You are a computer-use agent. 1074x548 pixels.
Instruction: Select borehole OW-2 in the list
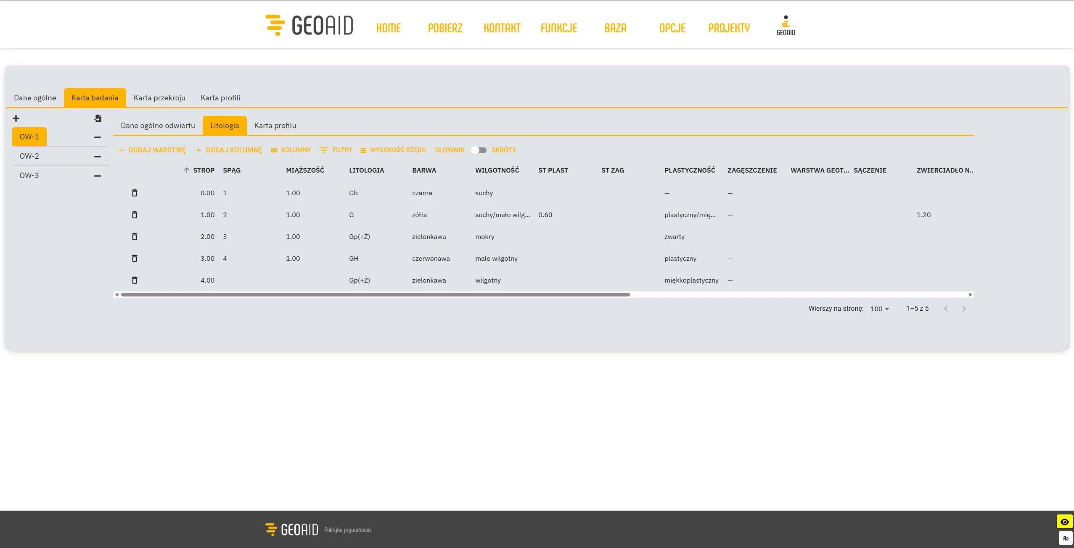[x=29, y=156]
